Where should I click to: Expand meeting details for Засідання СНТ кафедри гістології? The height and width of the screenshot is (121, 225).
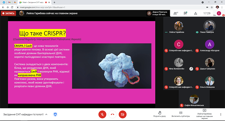point(46,114)
